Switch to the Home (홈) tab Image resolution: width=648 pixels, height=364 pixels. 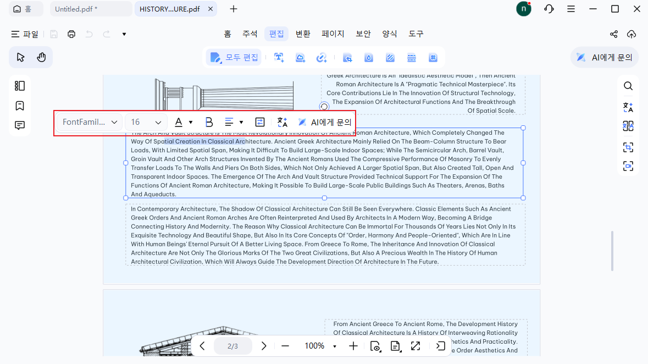tap(228, 34)
